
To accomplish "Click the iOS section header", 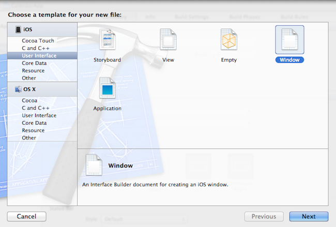I will (x=42, y=29).
